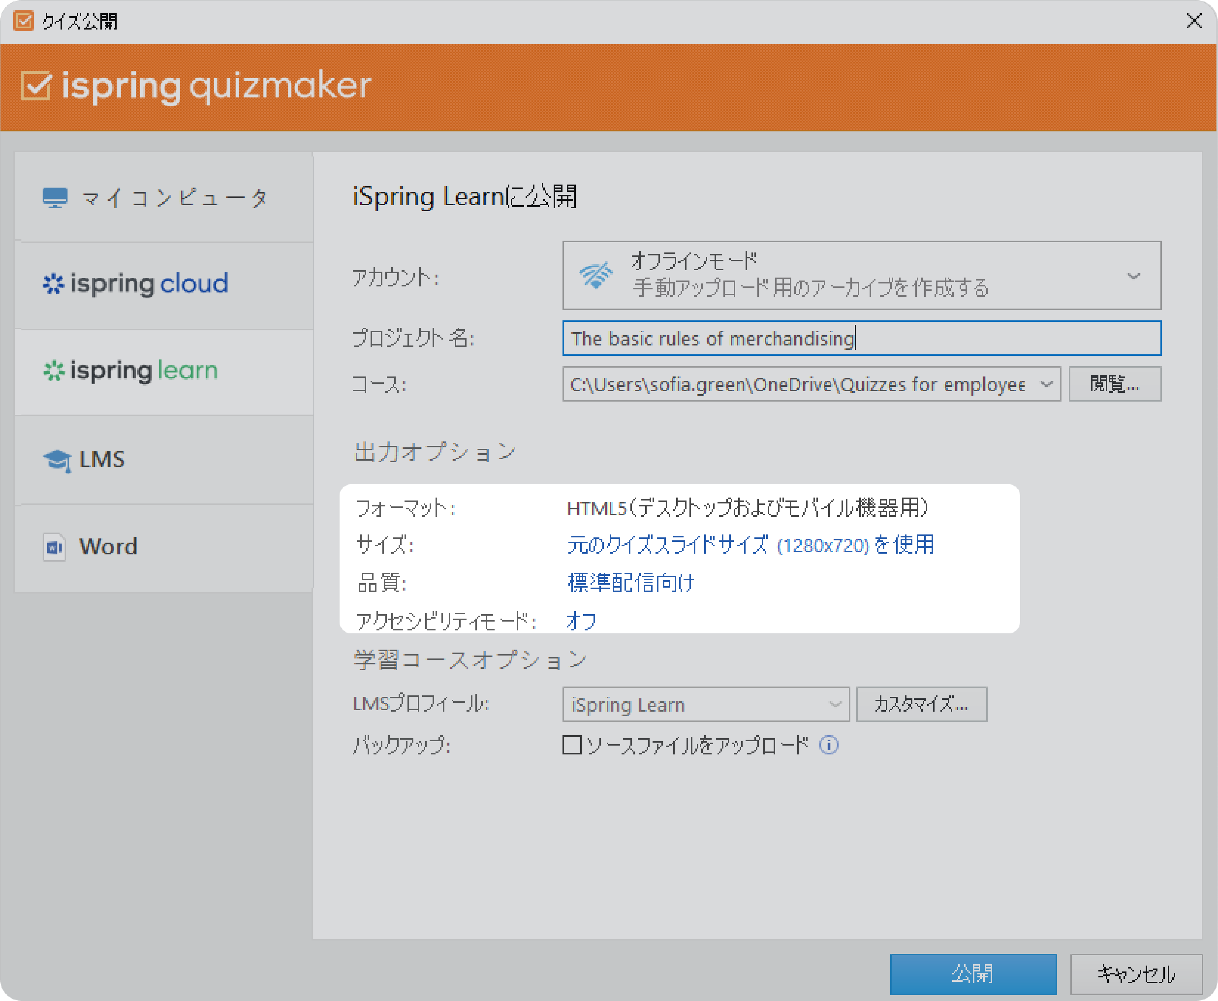
Task: Click the iSpring Learnに公開 heading
Action: coord(464,197)
